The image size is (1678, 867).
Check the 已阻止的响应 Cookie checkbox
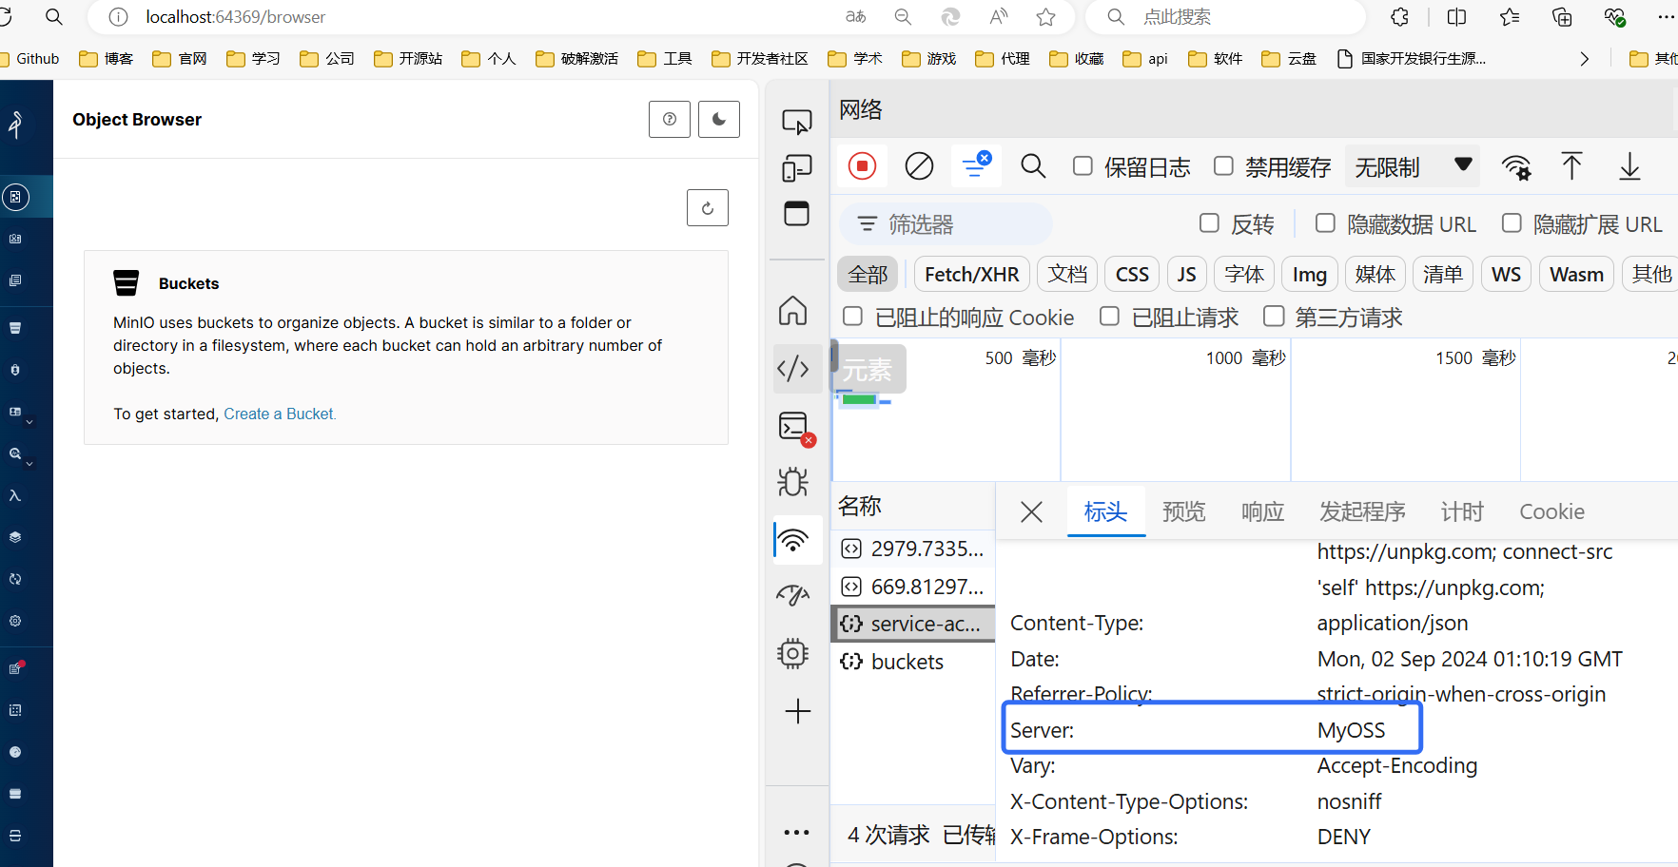pyautogui.click(x=853, y=317)
